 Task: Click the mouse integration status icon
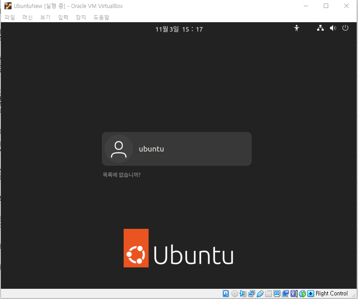[302, 293]
